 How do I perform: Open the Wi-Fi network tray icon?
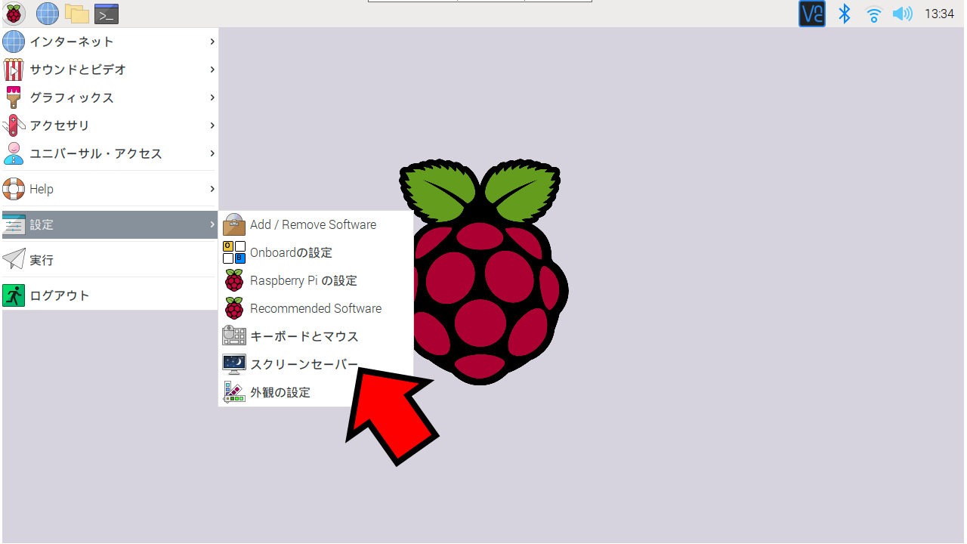[x=874, y=14]
